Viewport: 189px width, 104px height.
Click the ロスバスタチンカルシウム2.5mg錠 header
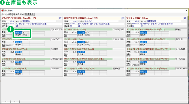pyautogui.click(x=88, y=49)
